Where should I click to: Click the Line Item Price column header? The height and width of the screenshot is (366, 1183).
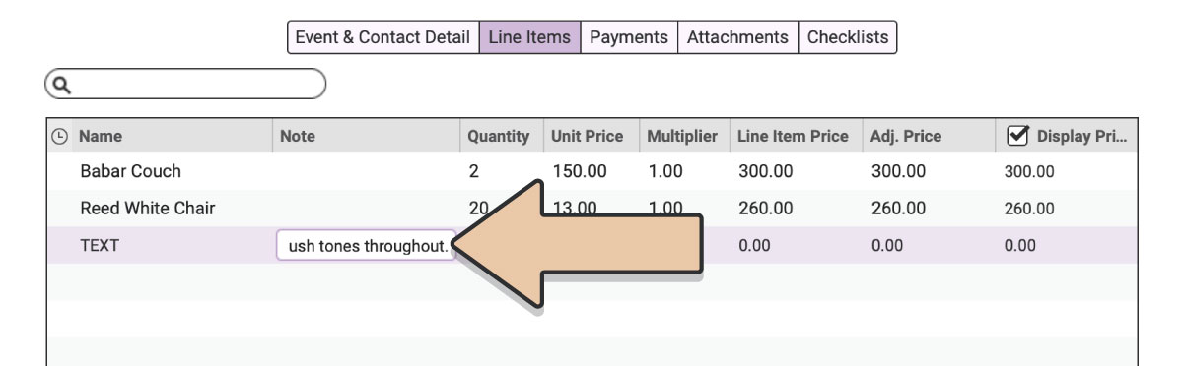pyautogui.click(x=793, y=137)
